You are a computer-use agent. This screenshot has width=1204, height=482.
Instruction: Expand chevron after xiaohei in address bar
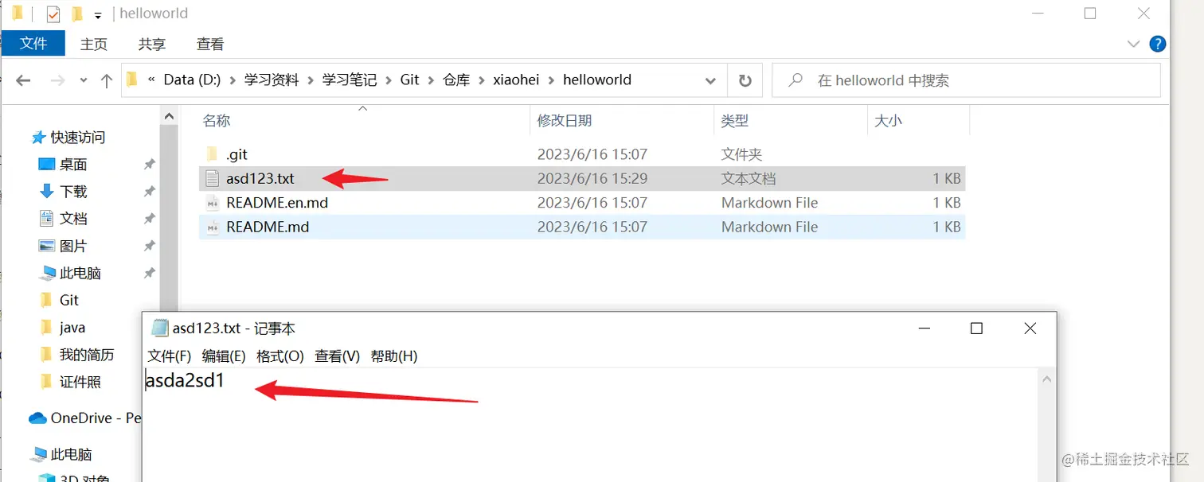click(552, 80)
